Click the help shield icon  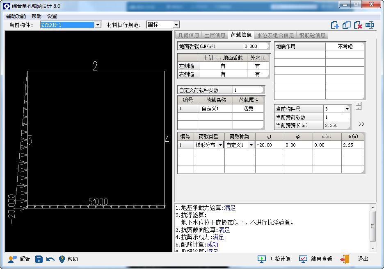pos(62,259)
